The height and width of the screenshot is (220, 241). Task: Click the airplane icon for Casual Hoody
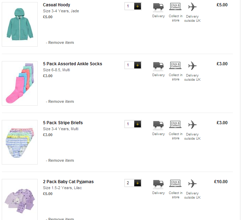coord(192,7)
